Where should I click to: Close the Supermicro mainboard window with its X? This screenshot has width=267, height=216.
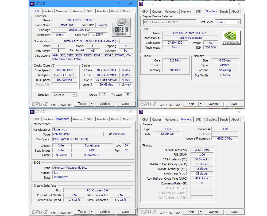pyautogui.click(x=130, y=112)
